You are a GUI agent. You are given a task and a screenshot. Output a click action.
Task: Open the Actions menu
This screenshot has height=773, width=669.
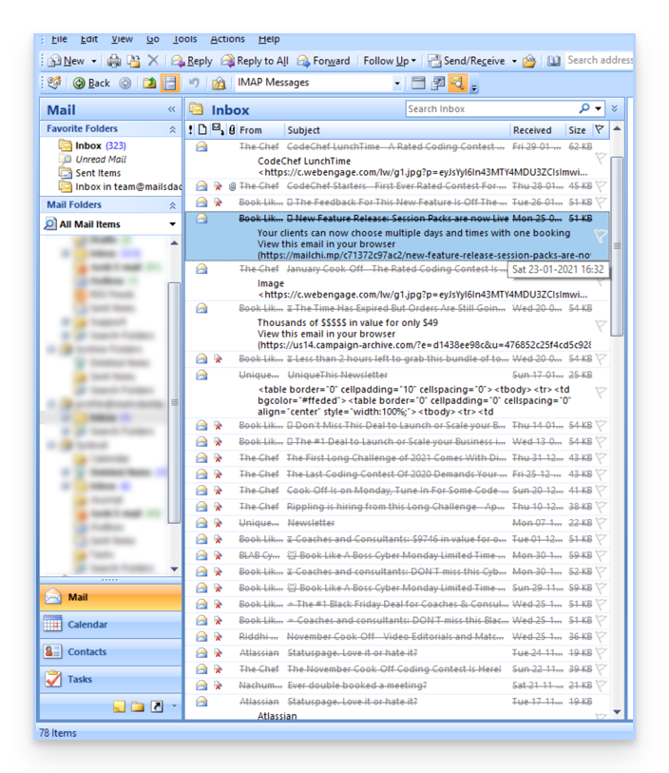[x=227, y=39]
